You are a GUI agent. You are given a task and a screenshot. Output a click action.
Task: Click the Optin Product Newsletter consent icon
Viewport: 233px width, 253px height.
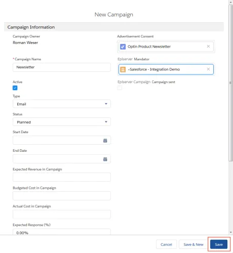point(123,47)
